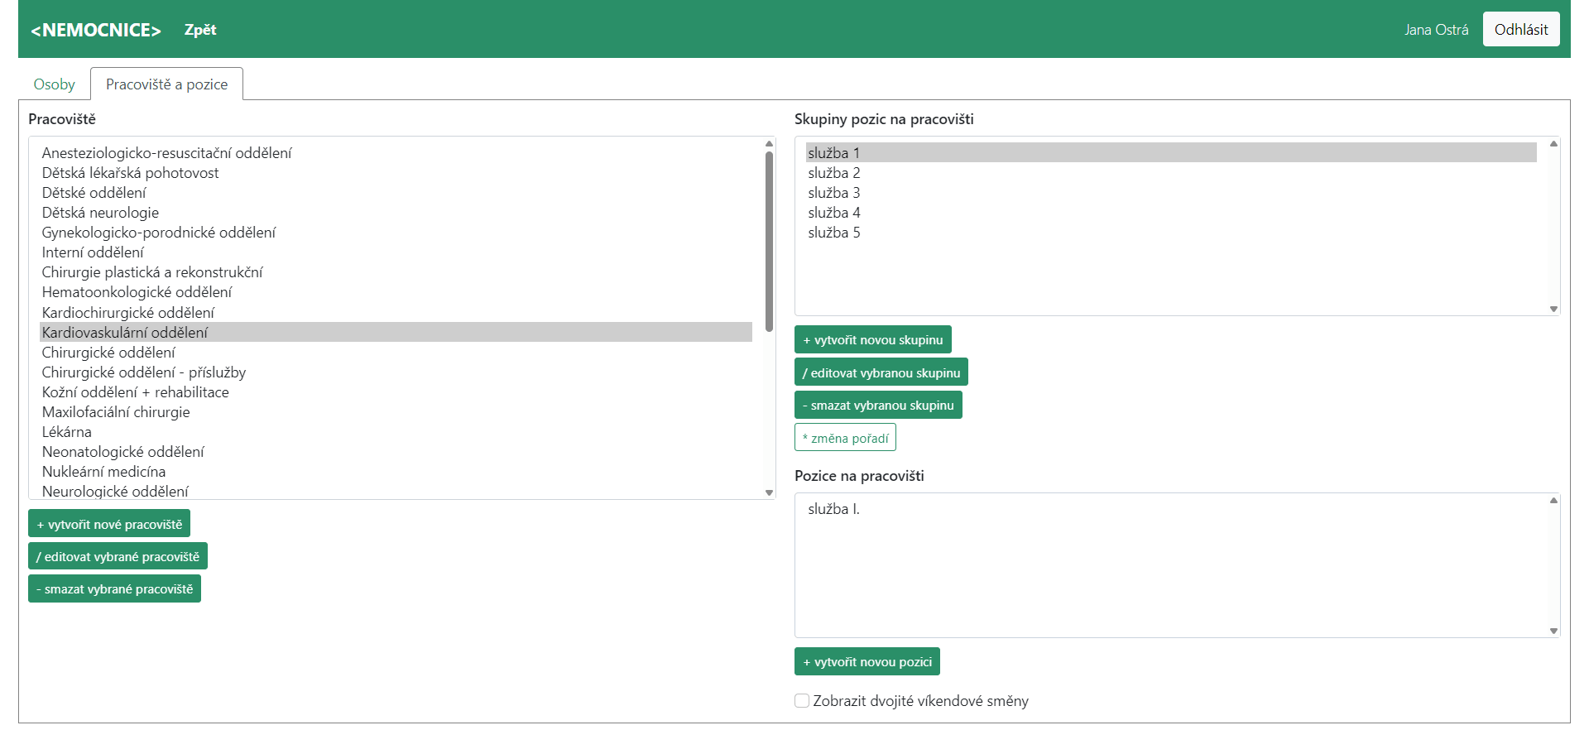Log out with Odhlásit button
Screen dimensions: 1589x754
(x=1521, y=29)
